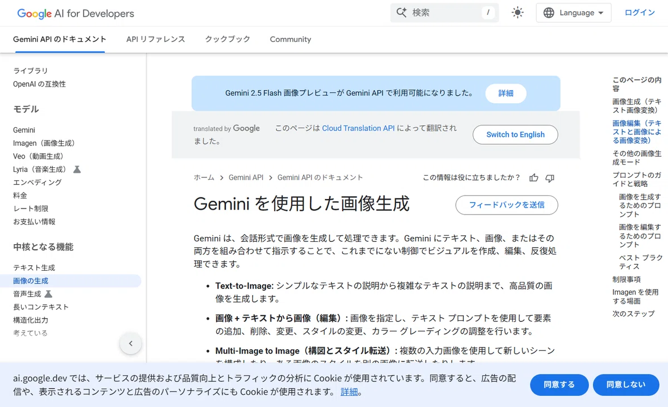Jump to 次のステップ in page contents
This screenshot has height=407, width=668.
(x=633, y=314)
